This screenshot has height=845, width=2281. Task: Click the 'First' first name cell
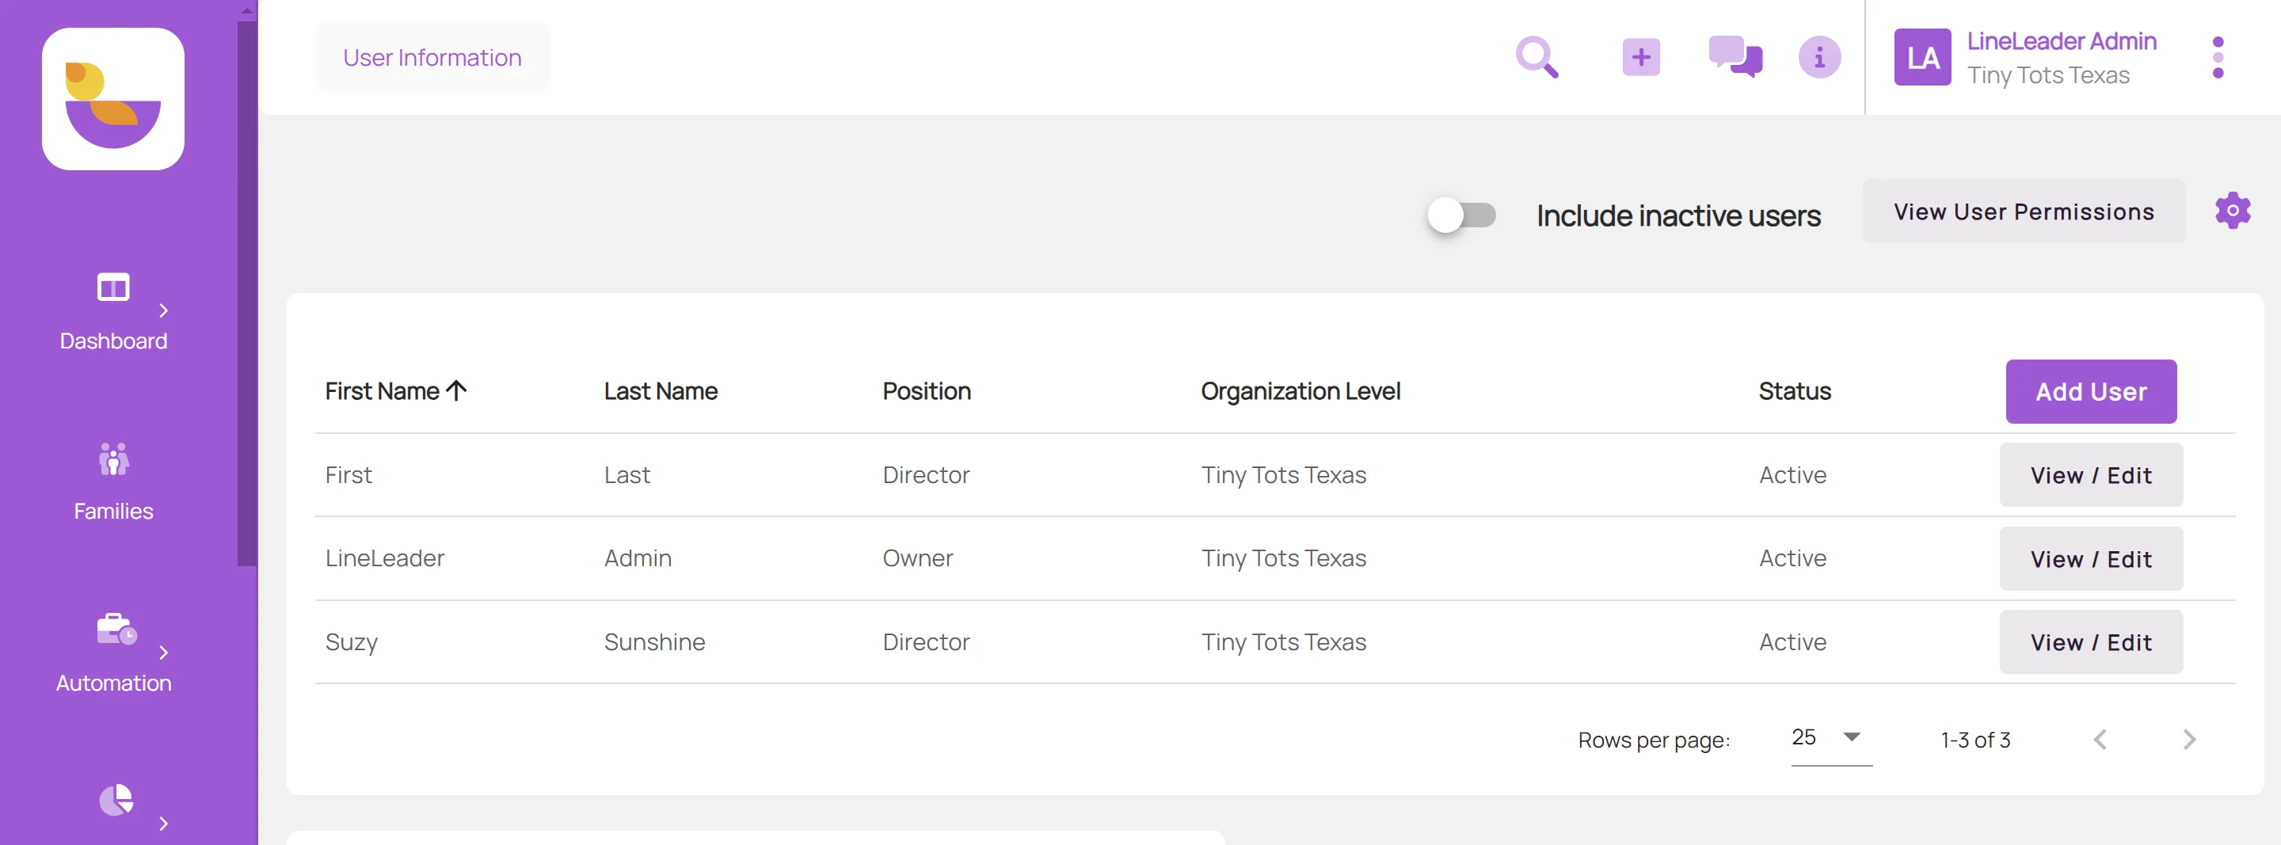(348, 474)
